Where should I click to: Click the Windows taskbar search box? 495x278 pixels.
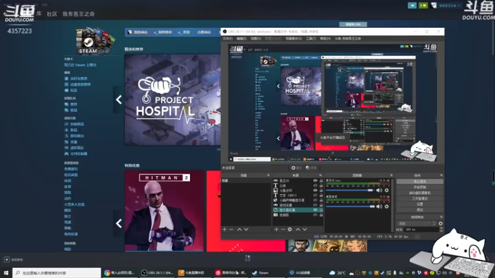pos(57,272)
